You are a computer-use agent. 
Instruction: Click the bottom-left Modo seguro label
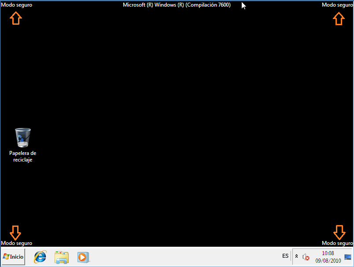click(x=17, y=243)
